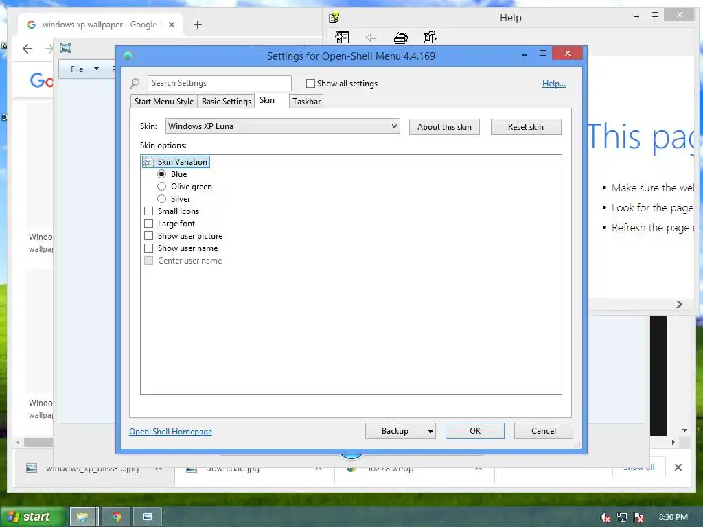Open File Explorer from the taskbar

(82, 517)
